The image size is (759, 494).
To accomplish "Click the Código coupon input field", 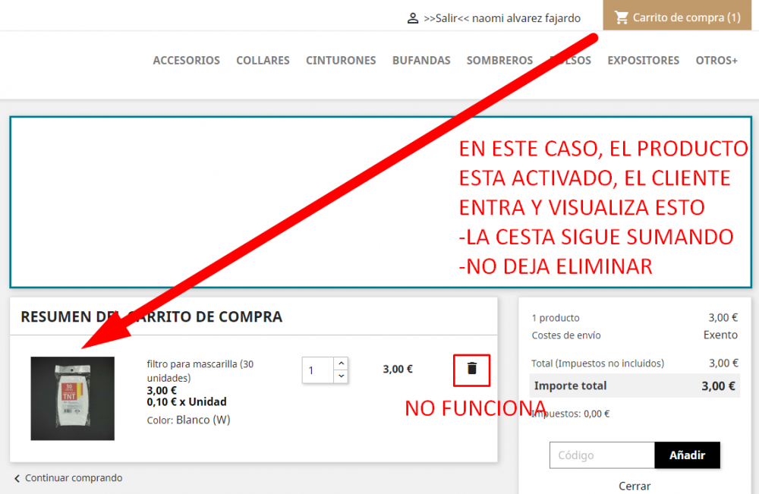I will (x=600, y=455).
